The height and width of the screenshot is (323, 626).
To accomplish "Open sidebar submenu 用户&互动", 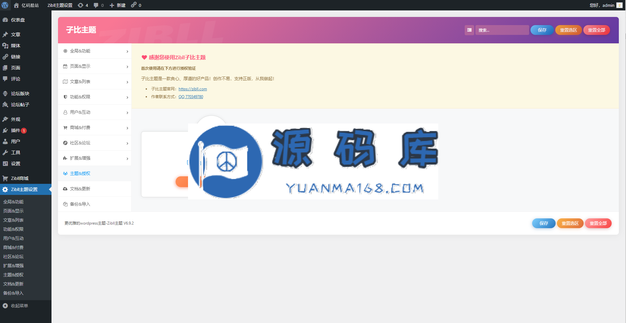I will (x=13, y=238).
